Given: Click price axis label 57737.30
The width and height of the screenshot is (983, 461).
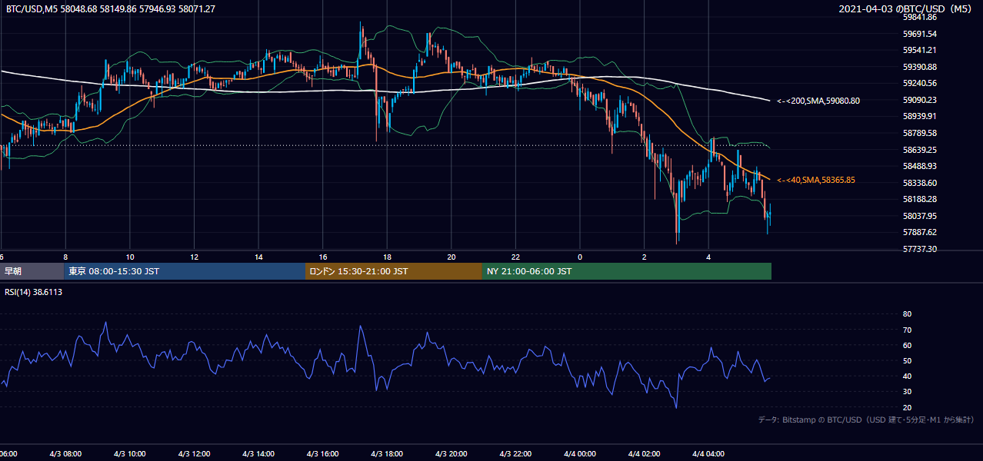Looking at the screenshot, I should 919,249.
